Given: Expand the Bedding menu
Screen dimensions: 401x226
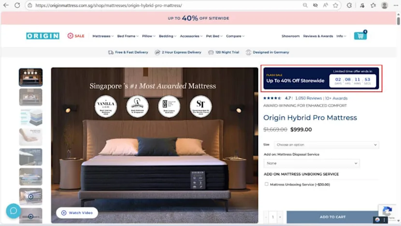Looking at the screenshot, I should point(168,36).
